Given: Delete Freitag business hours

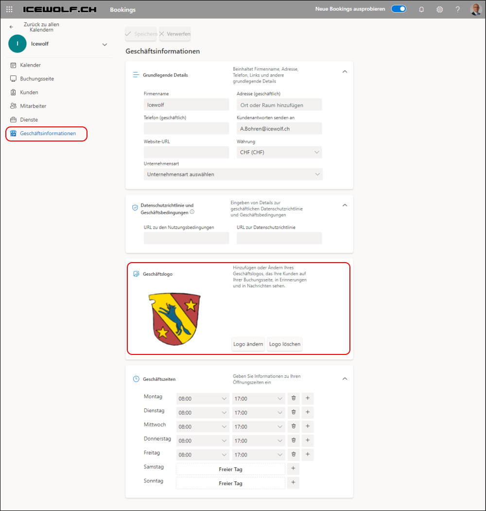Looking at the screenshot, I should point(294,454).
